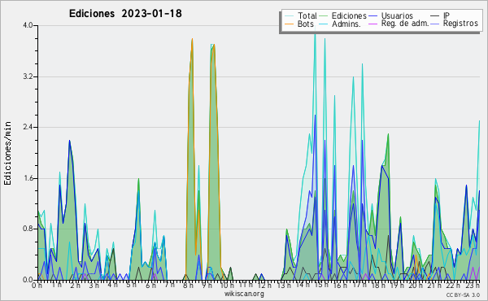
Task: Click the y-axis value 0.8
Action: coord(28,229)
